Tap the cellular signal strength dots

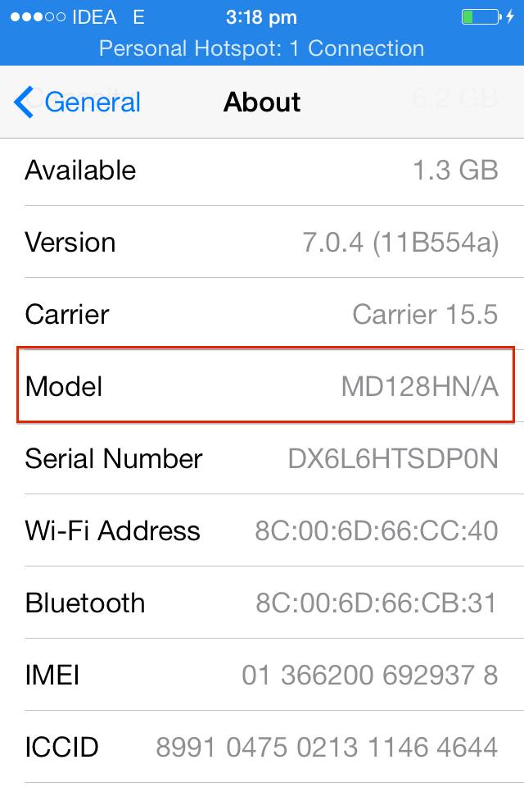(x=36, y=17)
